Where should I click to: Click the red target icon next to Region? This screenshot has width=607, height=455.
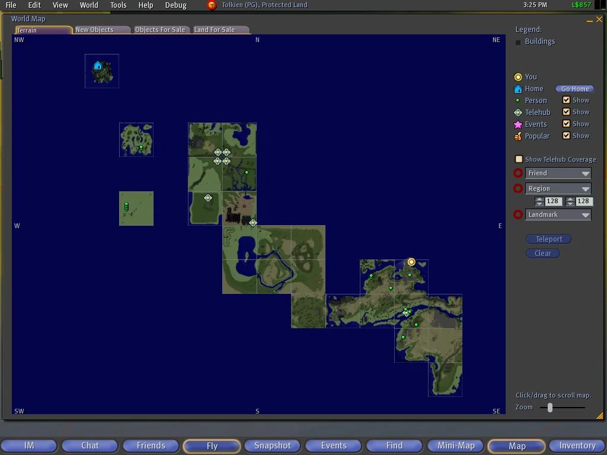click(518, 188)
